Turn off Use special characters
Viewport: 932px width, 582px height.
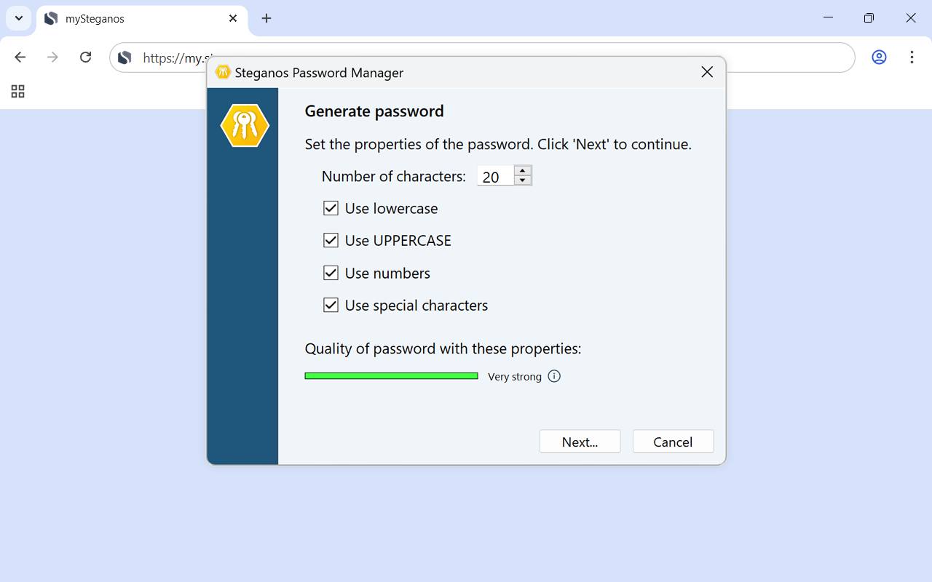coord(331,306)
